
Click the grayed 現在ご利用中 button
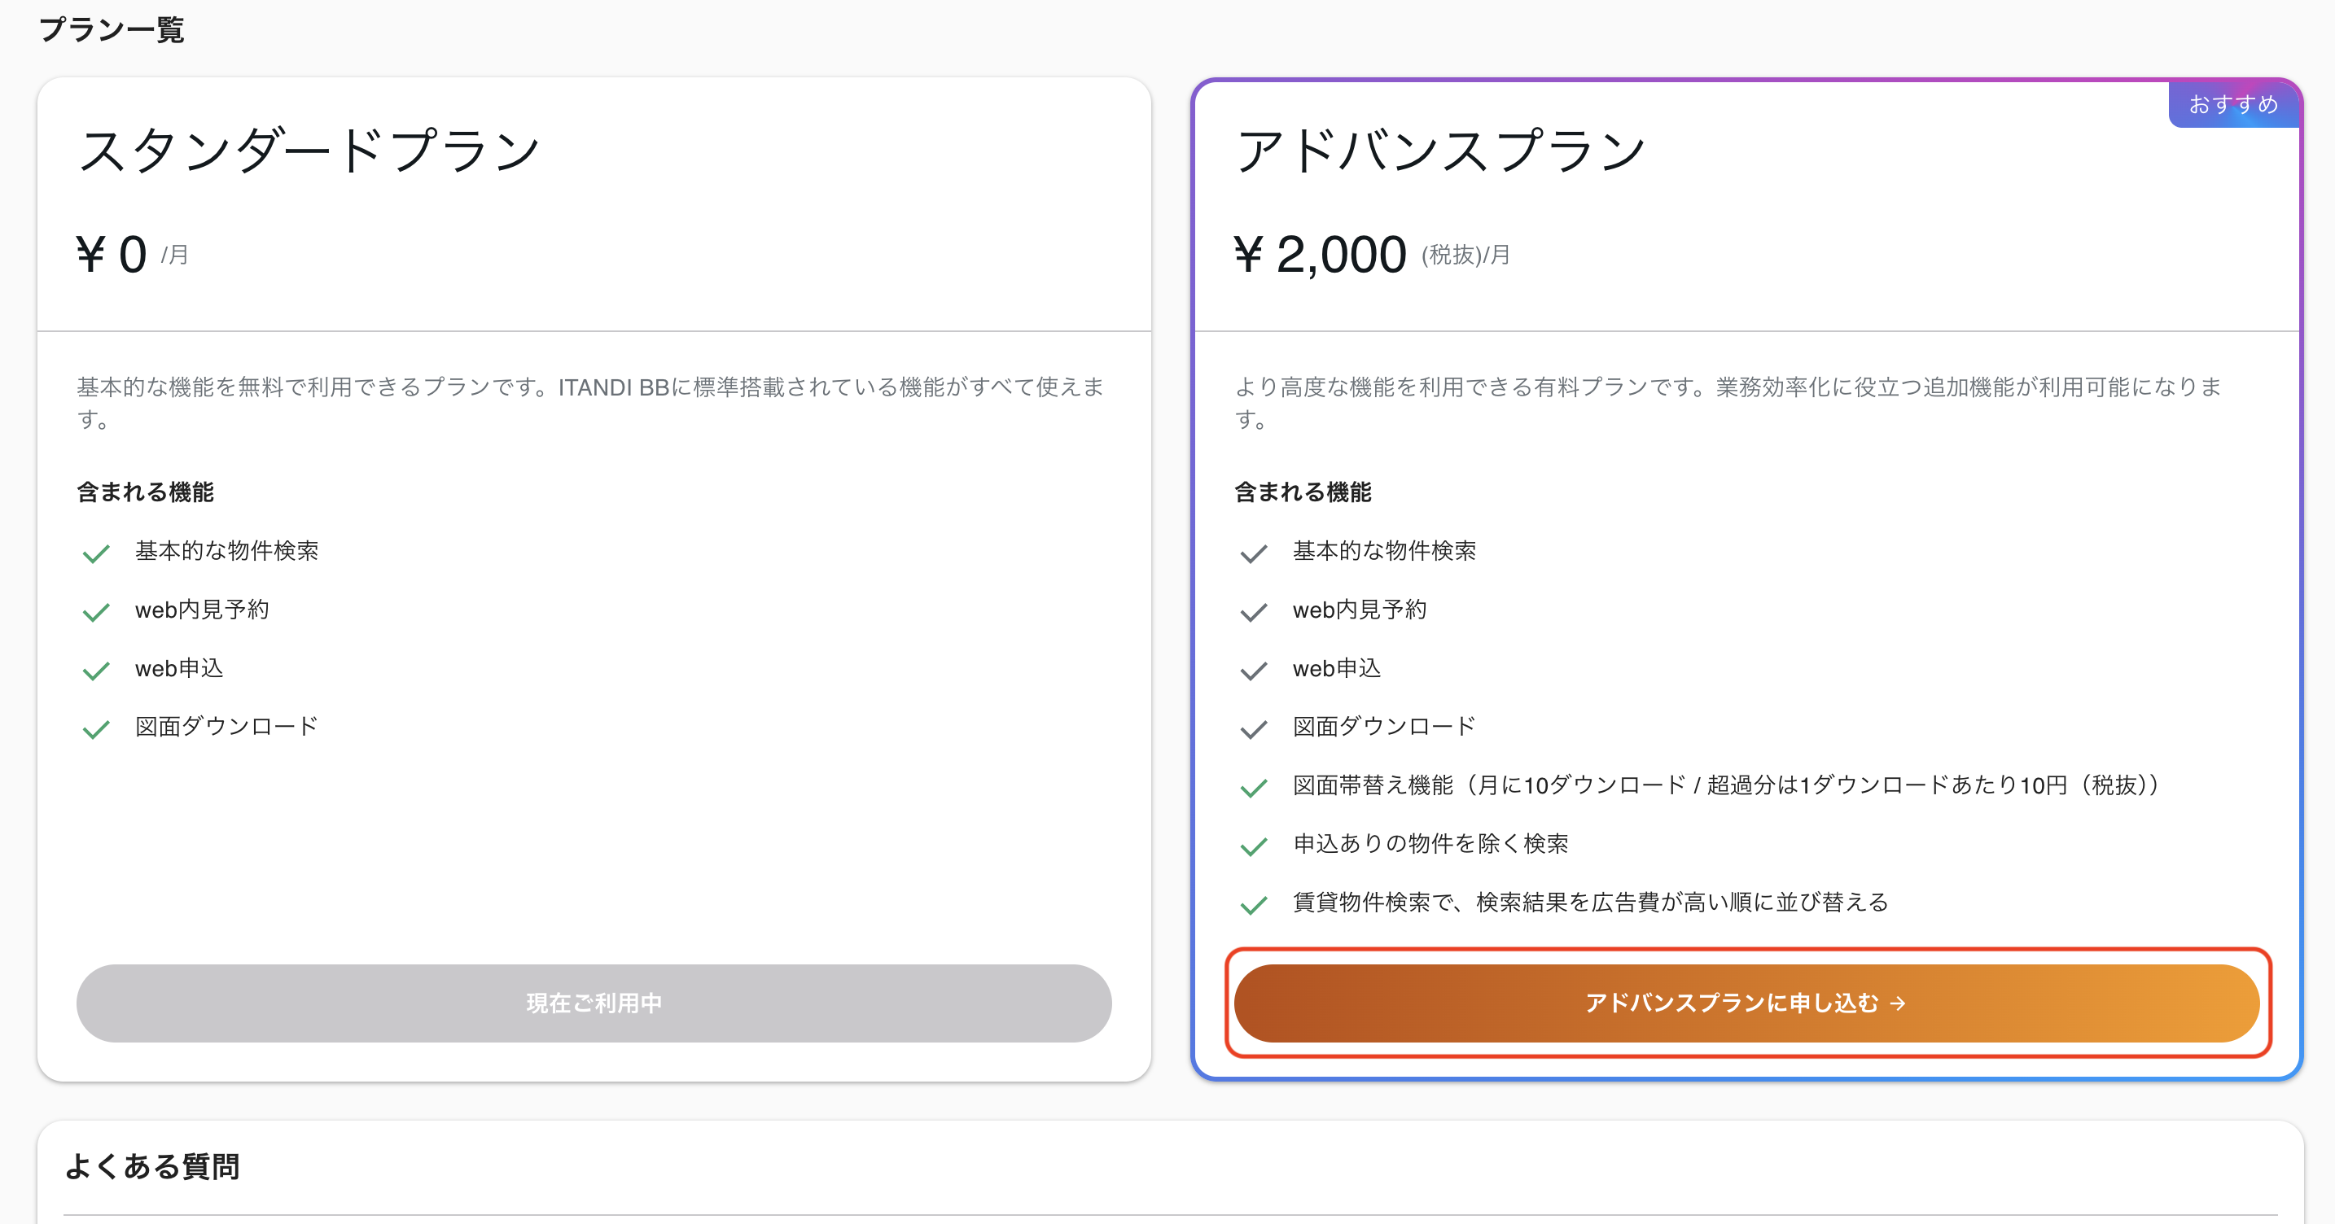coord(594,1003)
